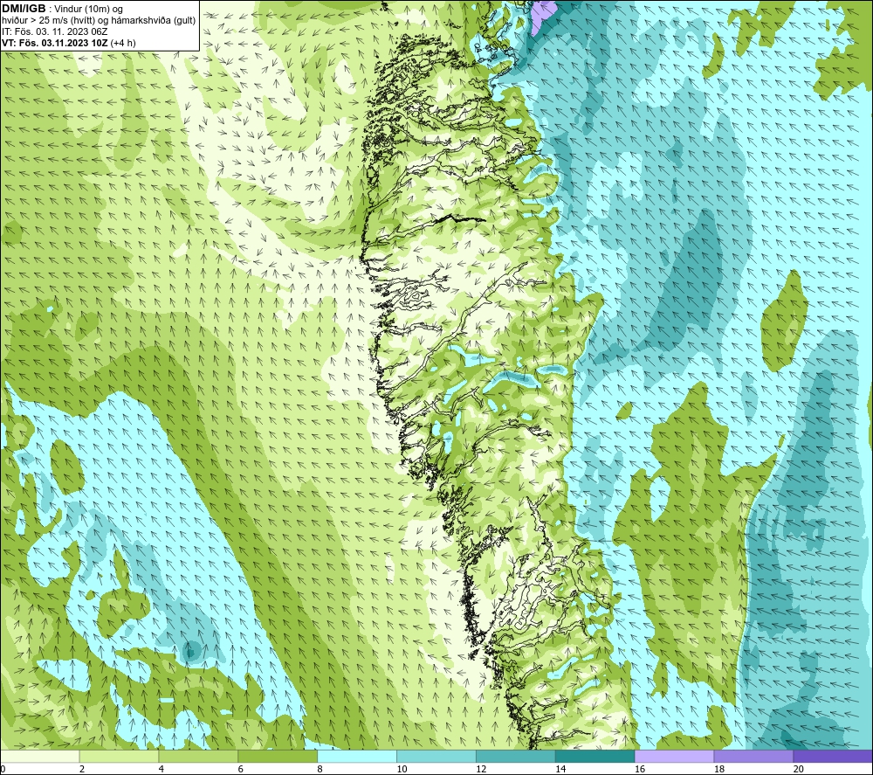The image size is (873, 775).
Task: Click the 18–20 m/s purple legend swatch
Action: coord(754,756)
